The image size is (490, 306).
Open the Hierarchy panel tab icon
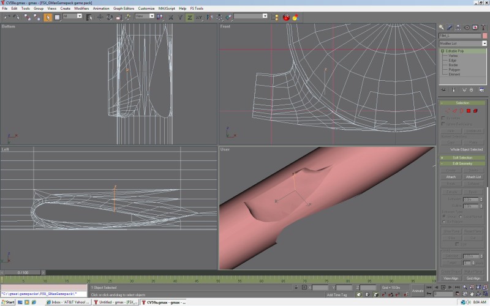[x=458, y=27]
